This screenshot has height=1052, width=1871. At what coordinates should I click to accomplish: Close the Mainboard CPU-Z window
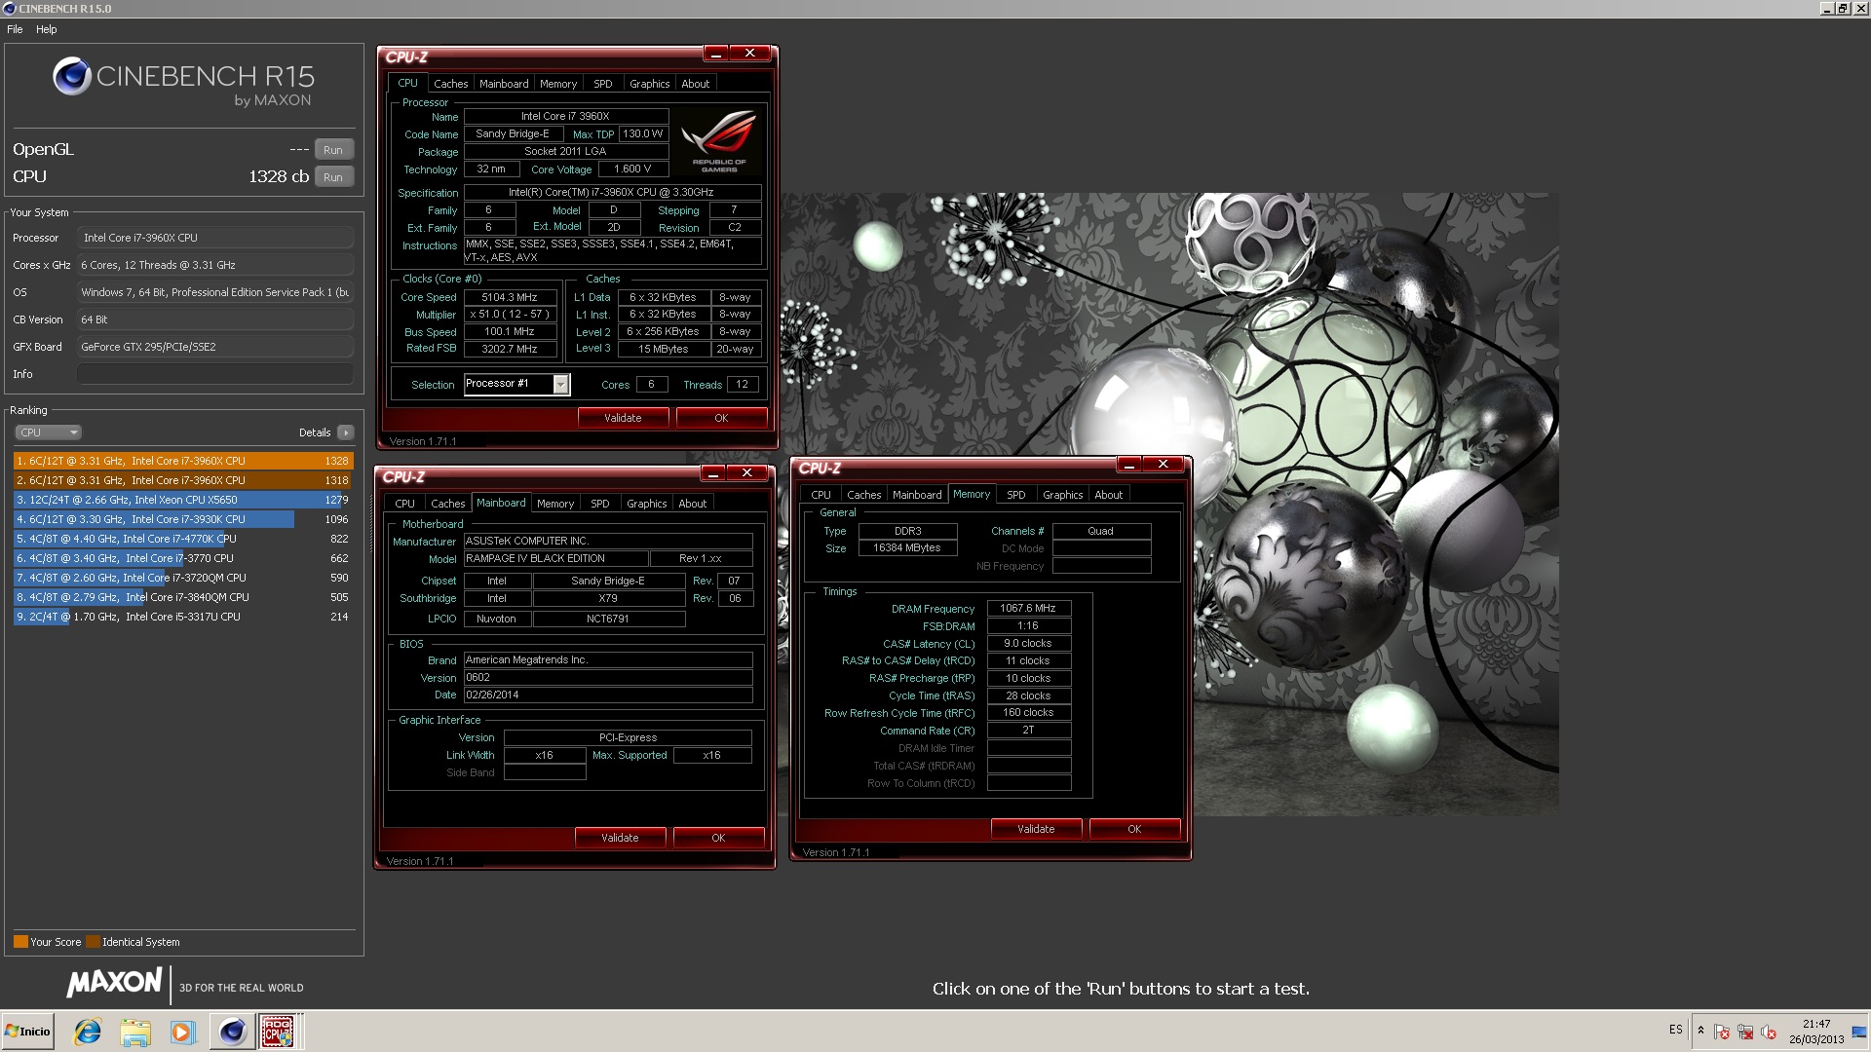[747, 473]
